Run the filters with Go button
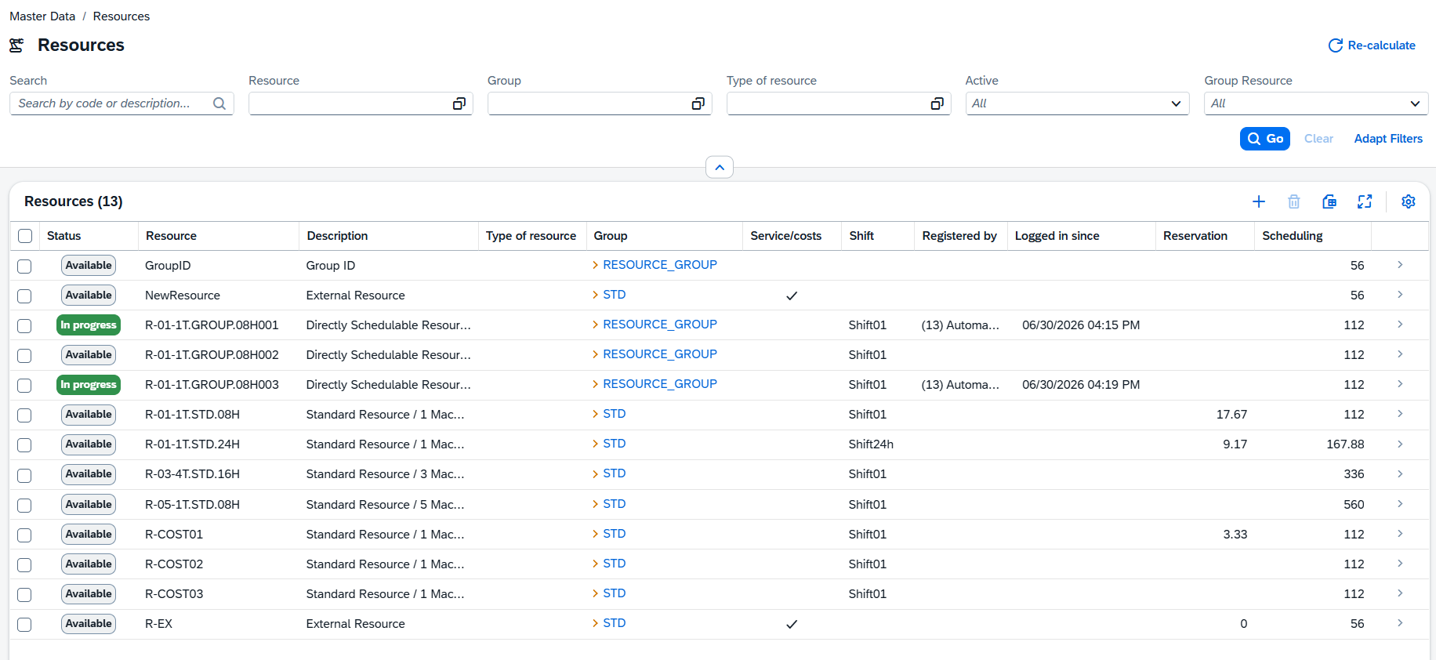This screenshot has height=660, width=1436. (1265, 139)
